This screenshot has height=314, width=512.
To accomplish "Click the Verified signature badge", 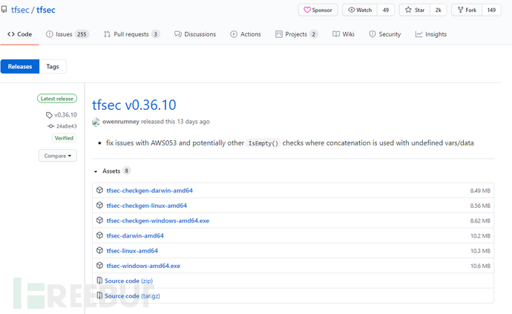I will click(63, 138).
